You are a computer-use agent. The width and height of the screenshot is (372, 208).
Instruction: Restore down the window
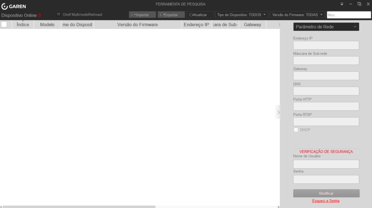pyautogui.click(x=359, y=4)
